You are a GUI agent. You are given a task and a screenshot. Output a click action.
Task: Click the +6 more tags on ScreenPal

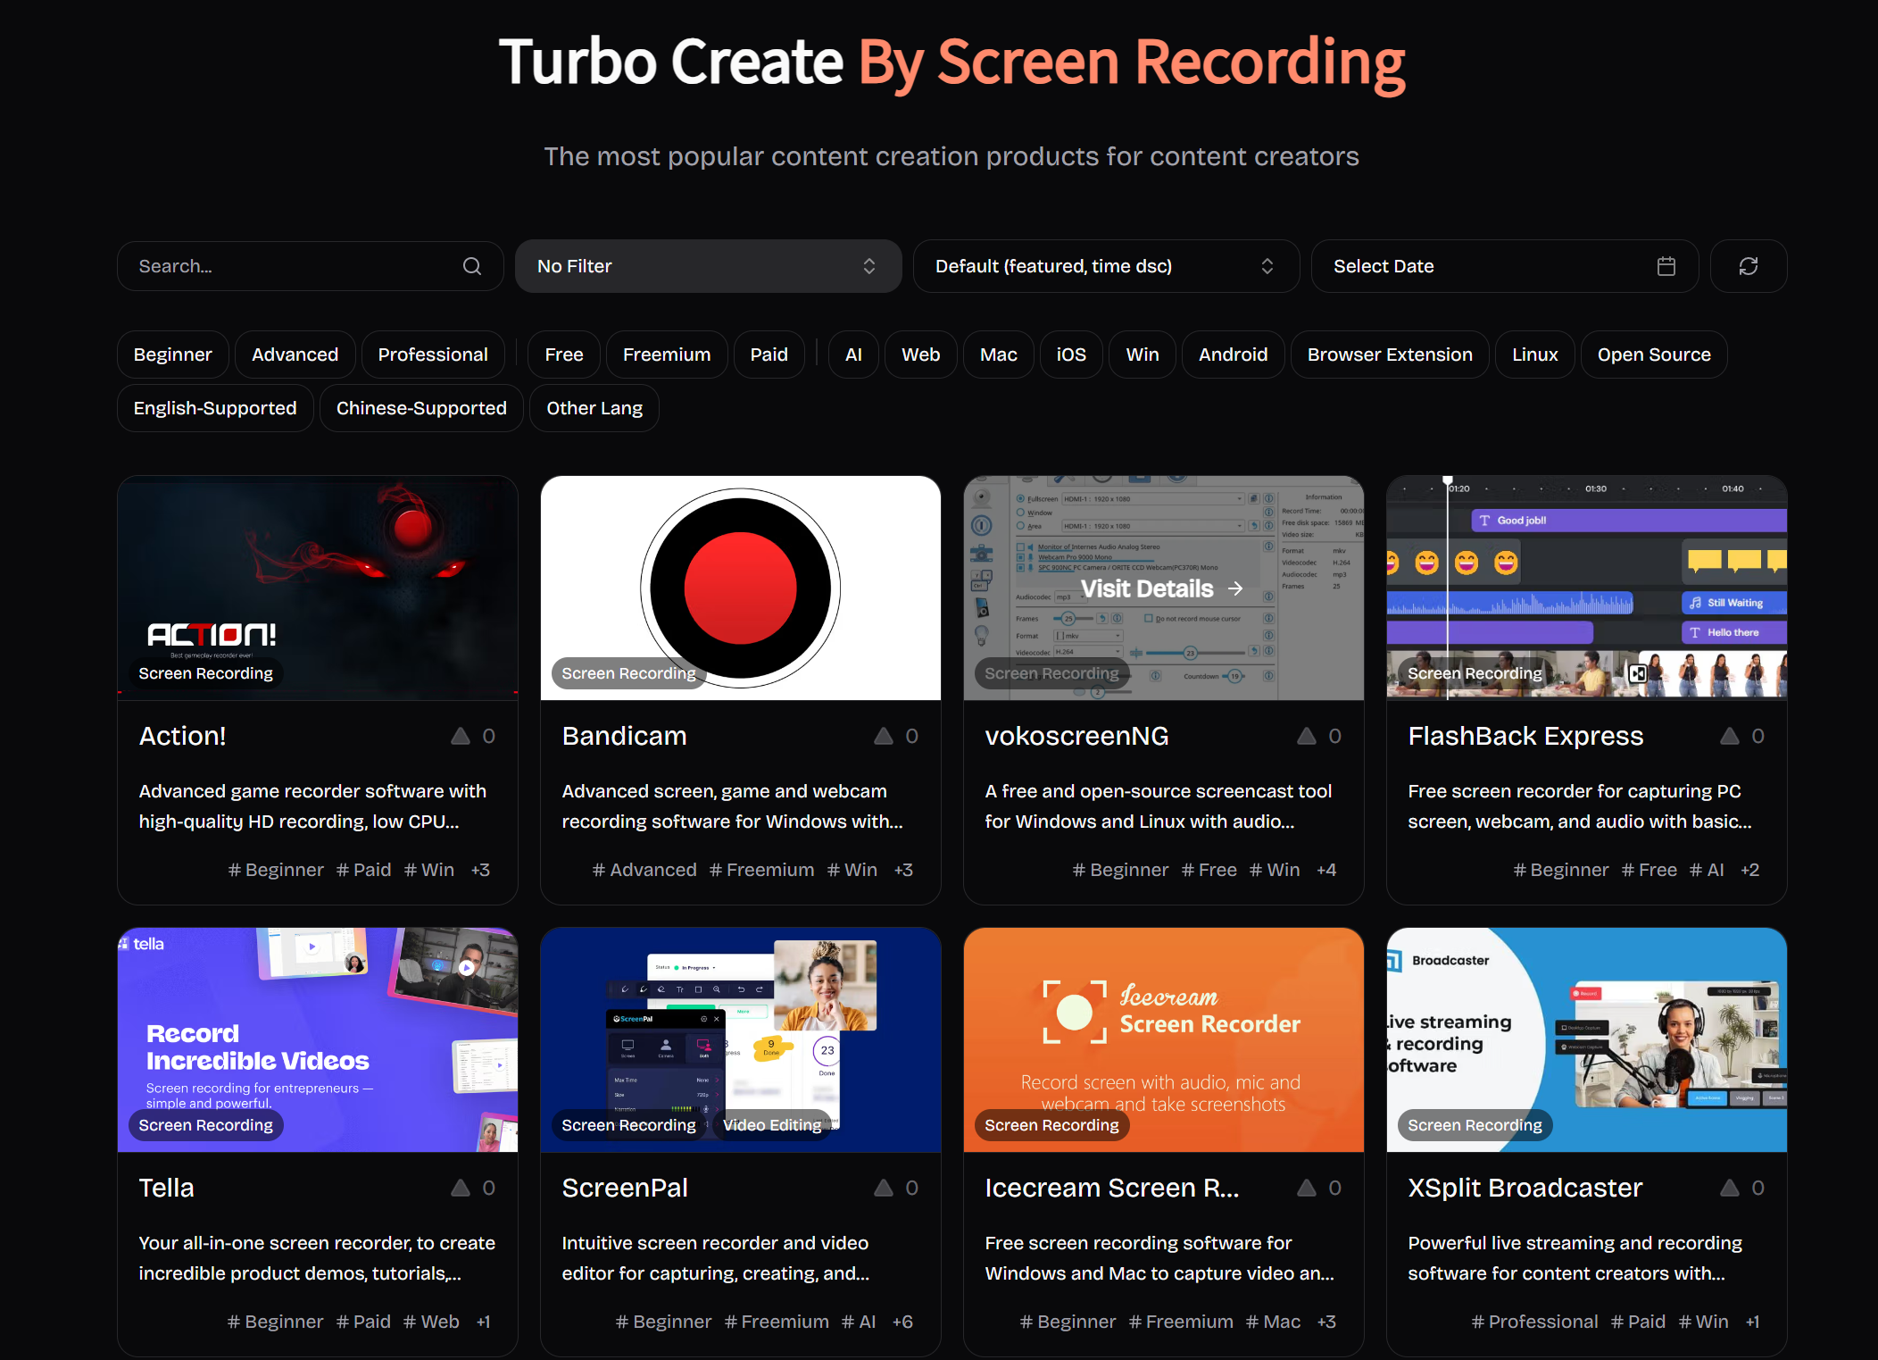point(902,1322)
